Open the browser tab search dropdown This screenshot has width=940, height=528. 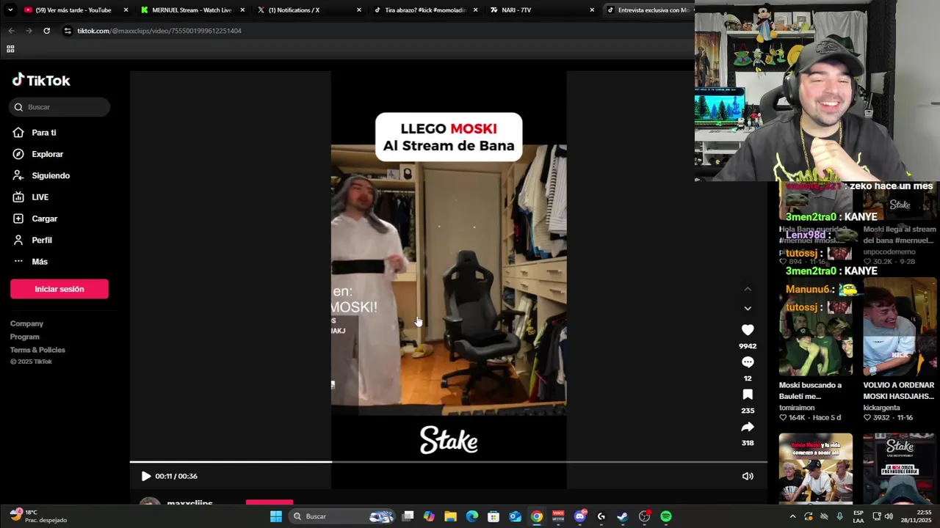pos(10,10)
